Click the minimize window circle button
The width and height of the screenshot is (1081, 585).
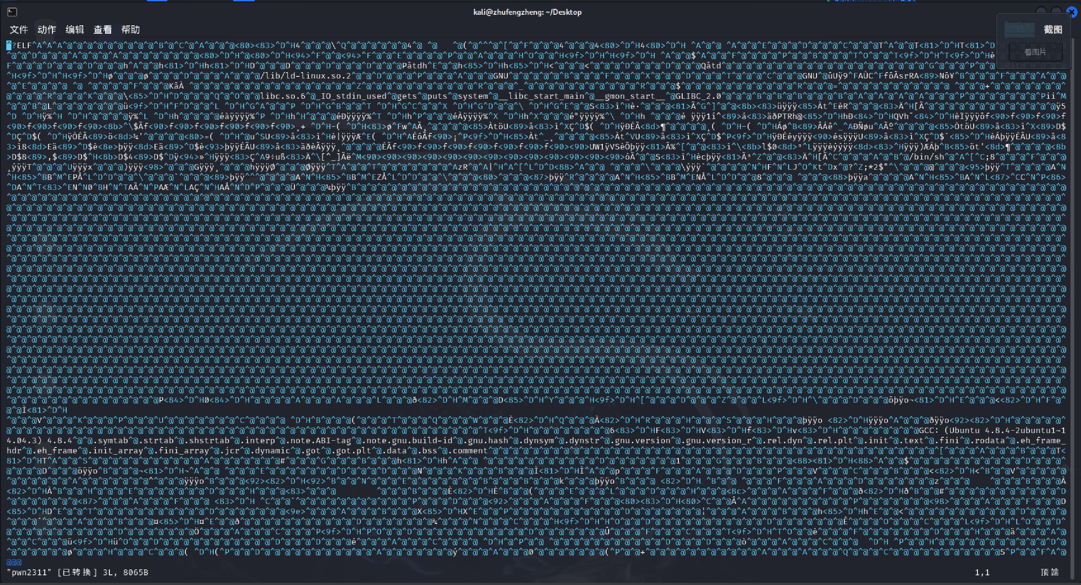(x=1041, y=12)
